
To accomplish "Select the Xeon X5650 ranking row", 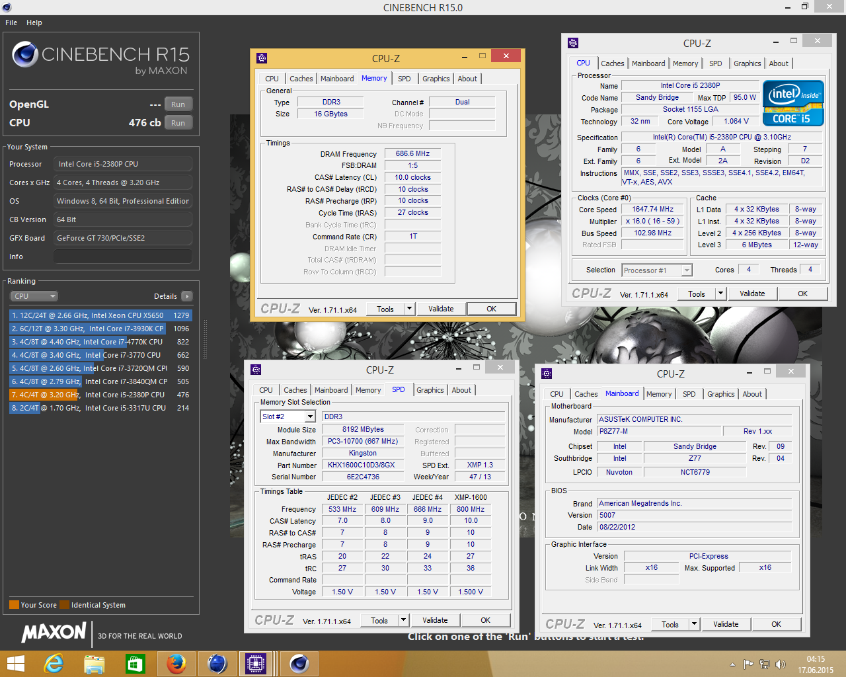I will point(100,315).
